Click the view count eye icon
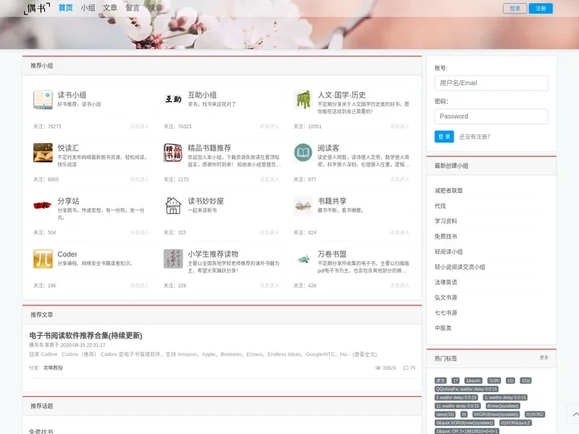 point(378,368)
